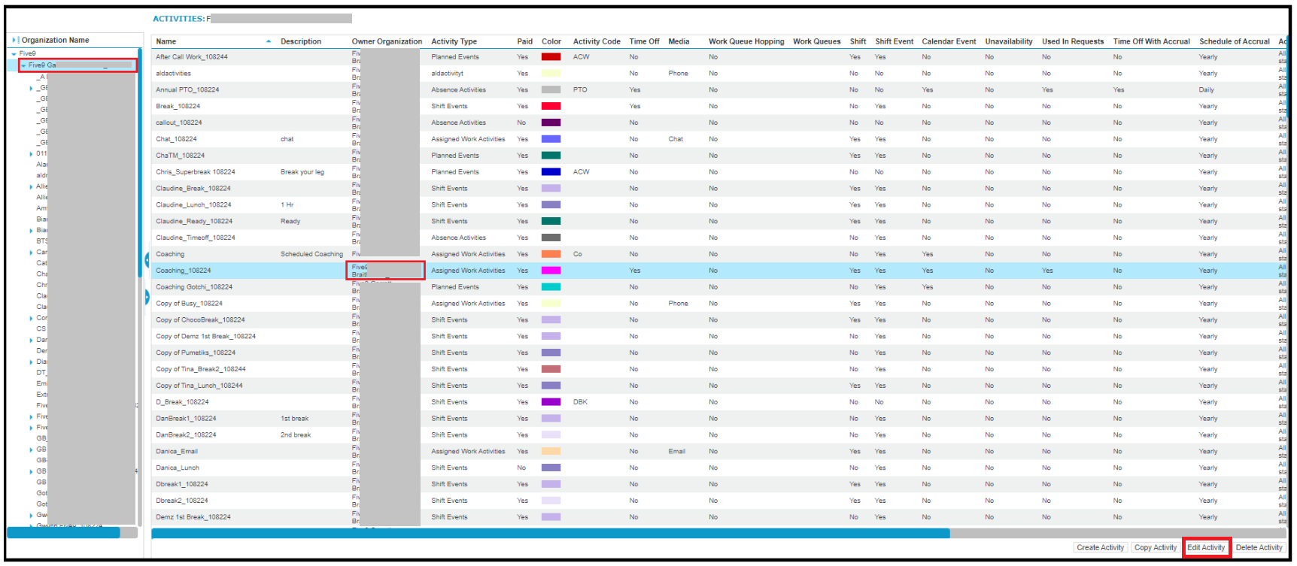This screenshot has height=566, width=1297.
Task: Click the 'Scheduled Coaching' description cell
Action: tap(311, 254)
